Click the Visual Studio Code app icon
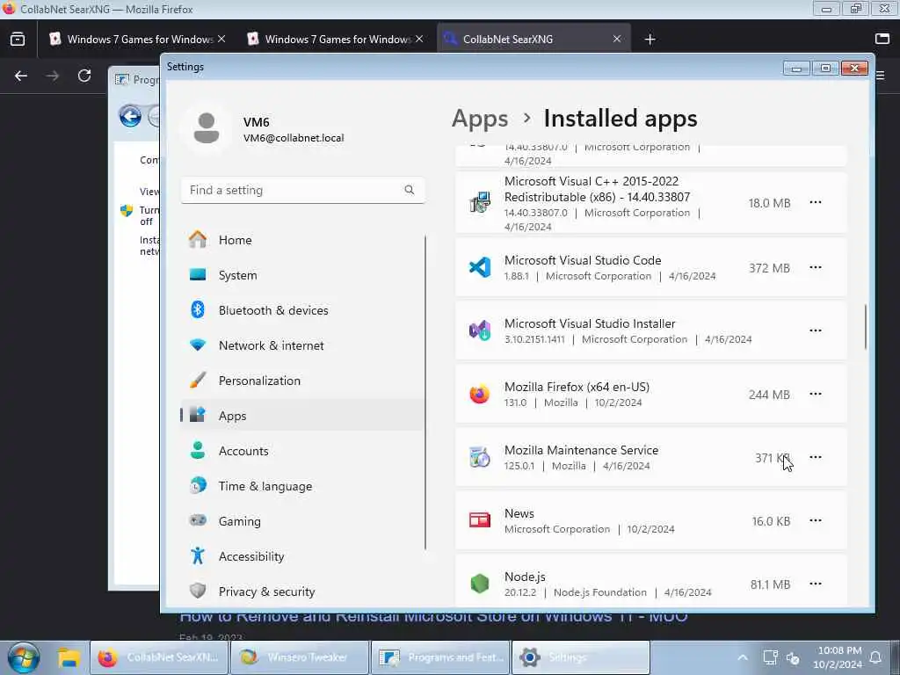The width and height of the screenshot is (900, 675). pos(480,267)
